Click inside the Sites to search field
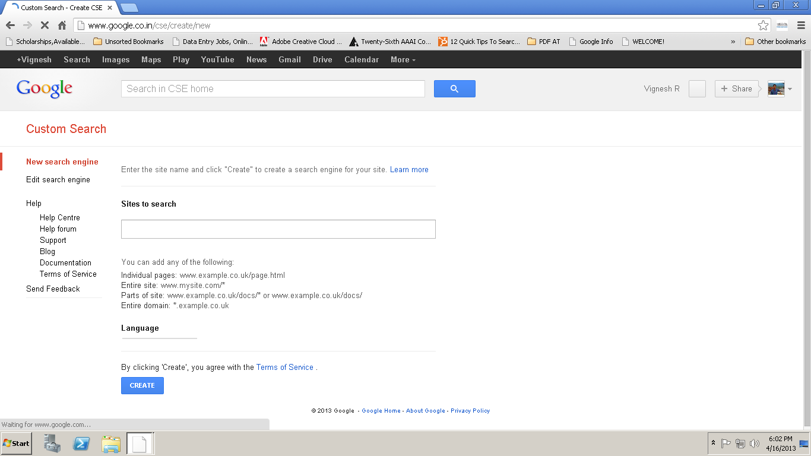Screen dimensions: 811x456 pos(278,229)
